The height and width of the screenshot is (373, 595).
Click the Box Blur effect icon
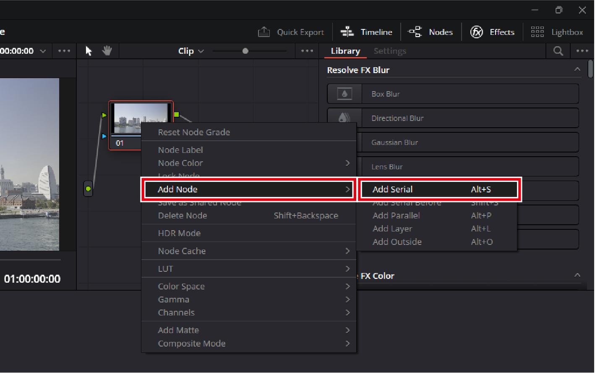coord(344,94)
